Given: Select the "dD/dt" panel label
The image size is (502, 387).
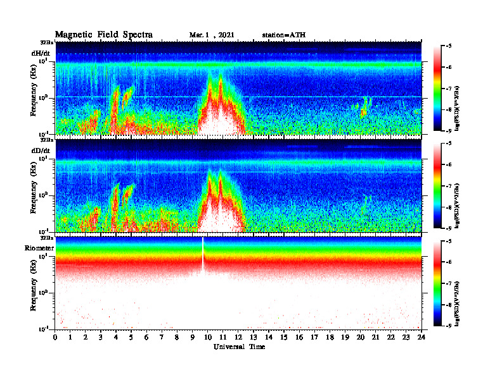Looking at the screenshot, I should coord(41,150).
